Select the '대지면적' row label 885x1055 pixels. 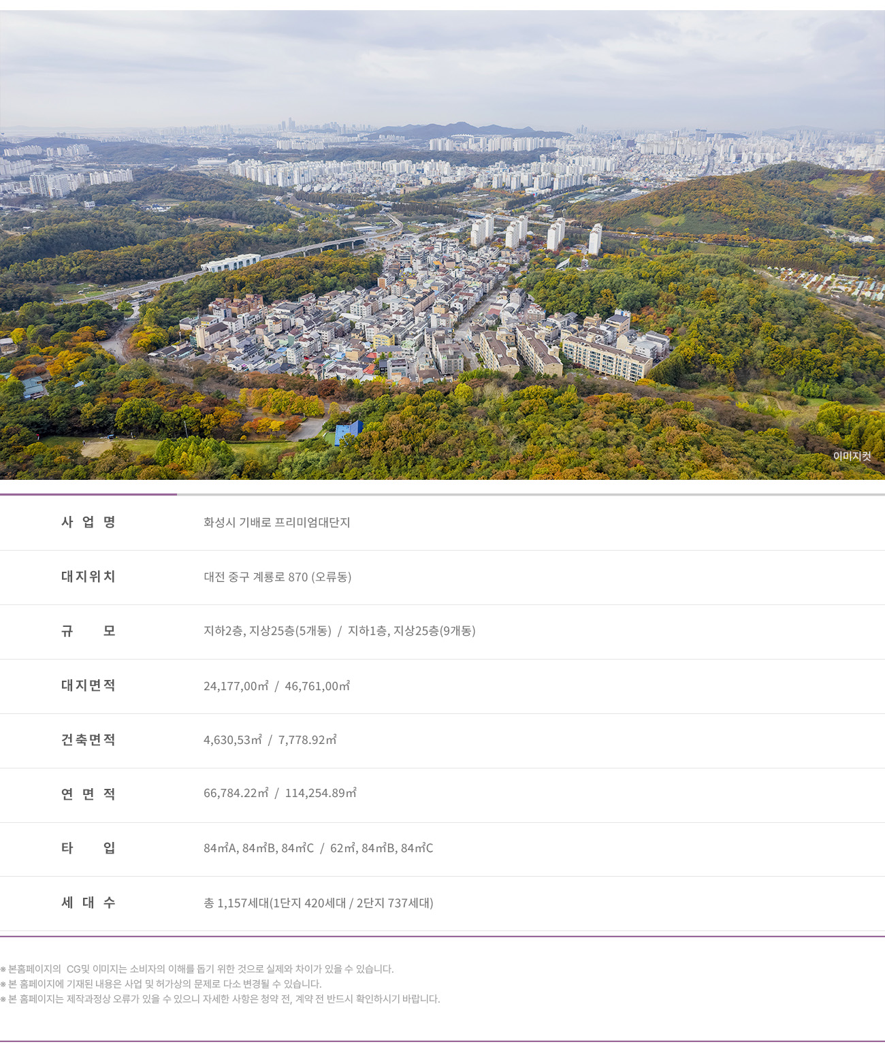coord(88,685)
